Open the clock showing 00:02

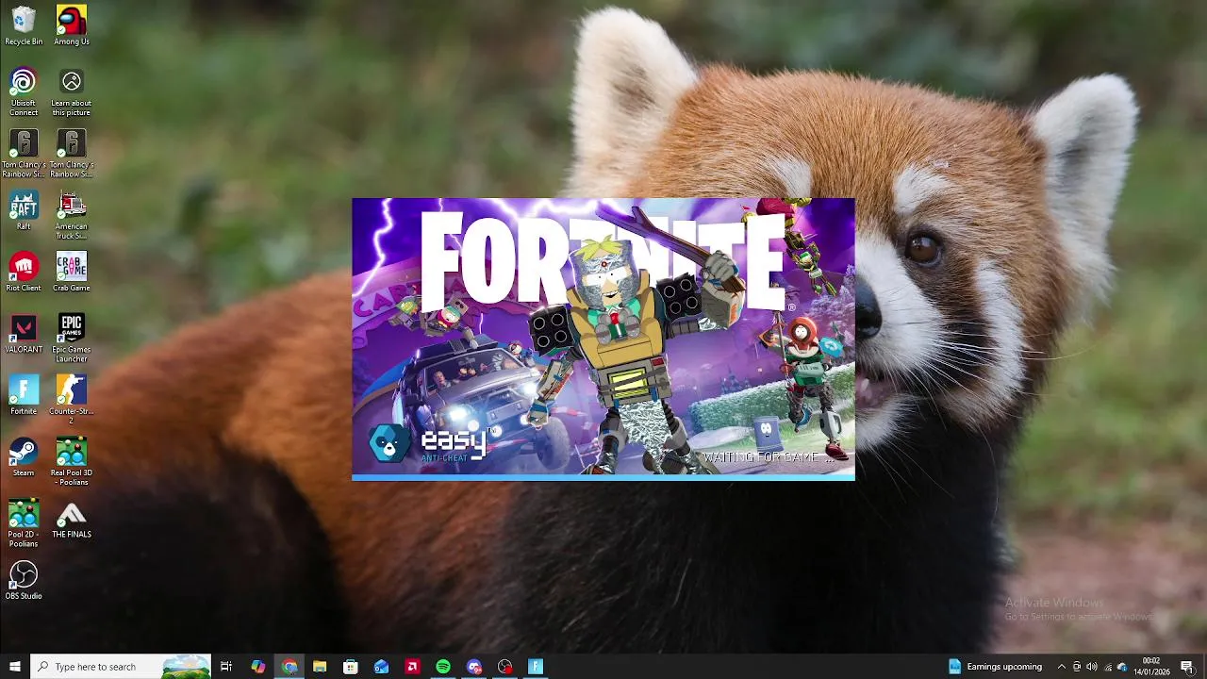pos(1151,667)
